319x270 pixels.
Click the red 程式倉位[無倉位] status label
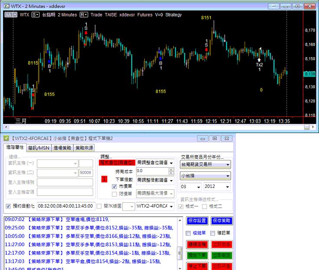pyautogui.click(x=117, y=163)
